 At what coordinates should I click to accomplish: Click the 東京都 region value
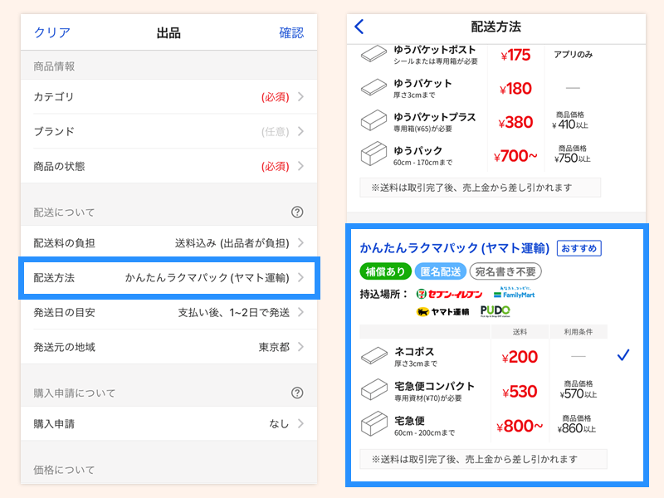click(x=274, y=347)
